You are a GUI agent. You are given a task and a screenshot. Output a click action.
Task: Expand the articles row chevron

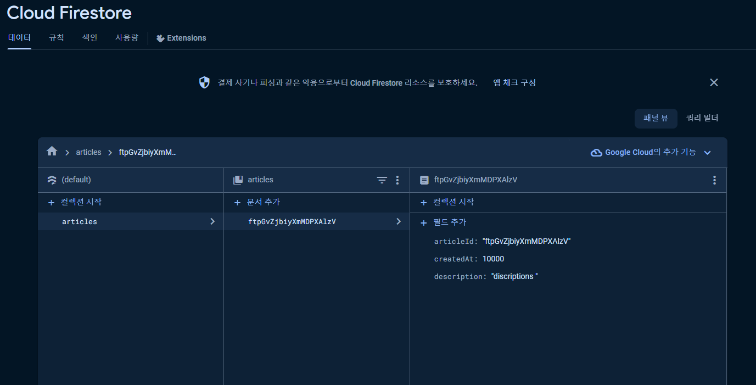click(212, 221)
